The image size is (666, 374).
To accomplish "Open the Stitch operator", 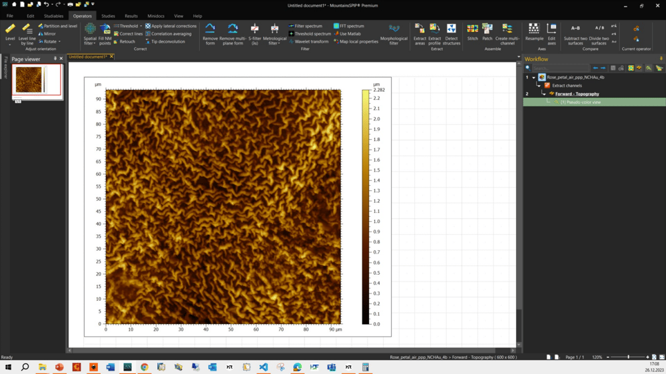I will pyautogui.click(x=472, y=32).
